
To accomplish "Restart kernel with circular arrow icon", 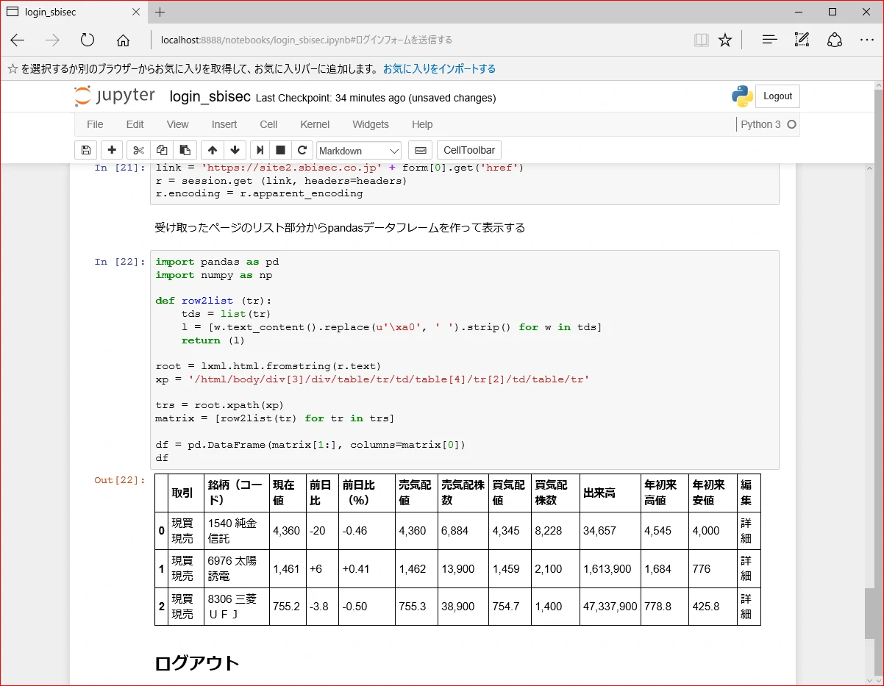I will click(302, 150).
